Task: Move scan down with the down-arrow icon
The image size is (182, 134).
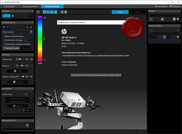Action: [x=155, y=37]
